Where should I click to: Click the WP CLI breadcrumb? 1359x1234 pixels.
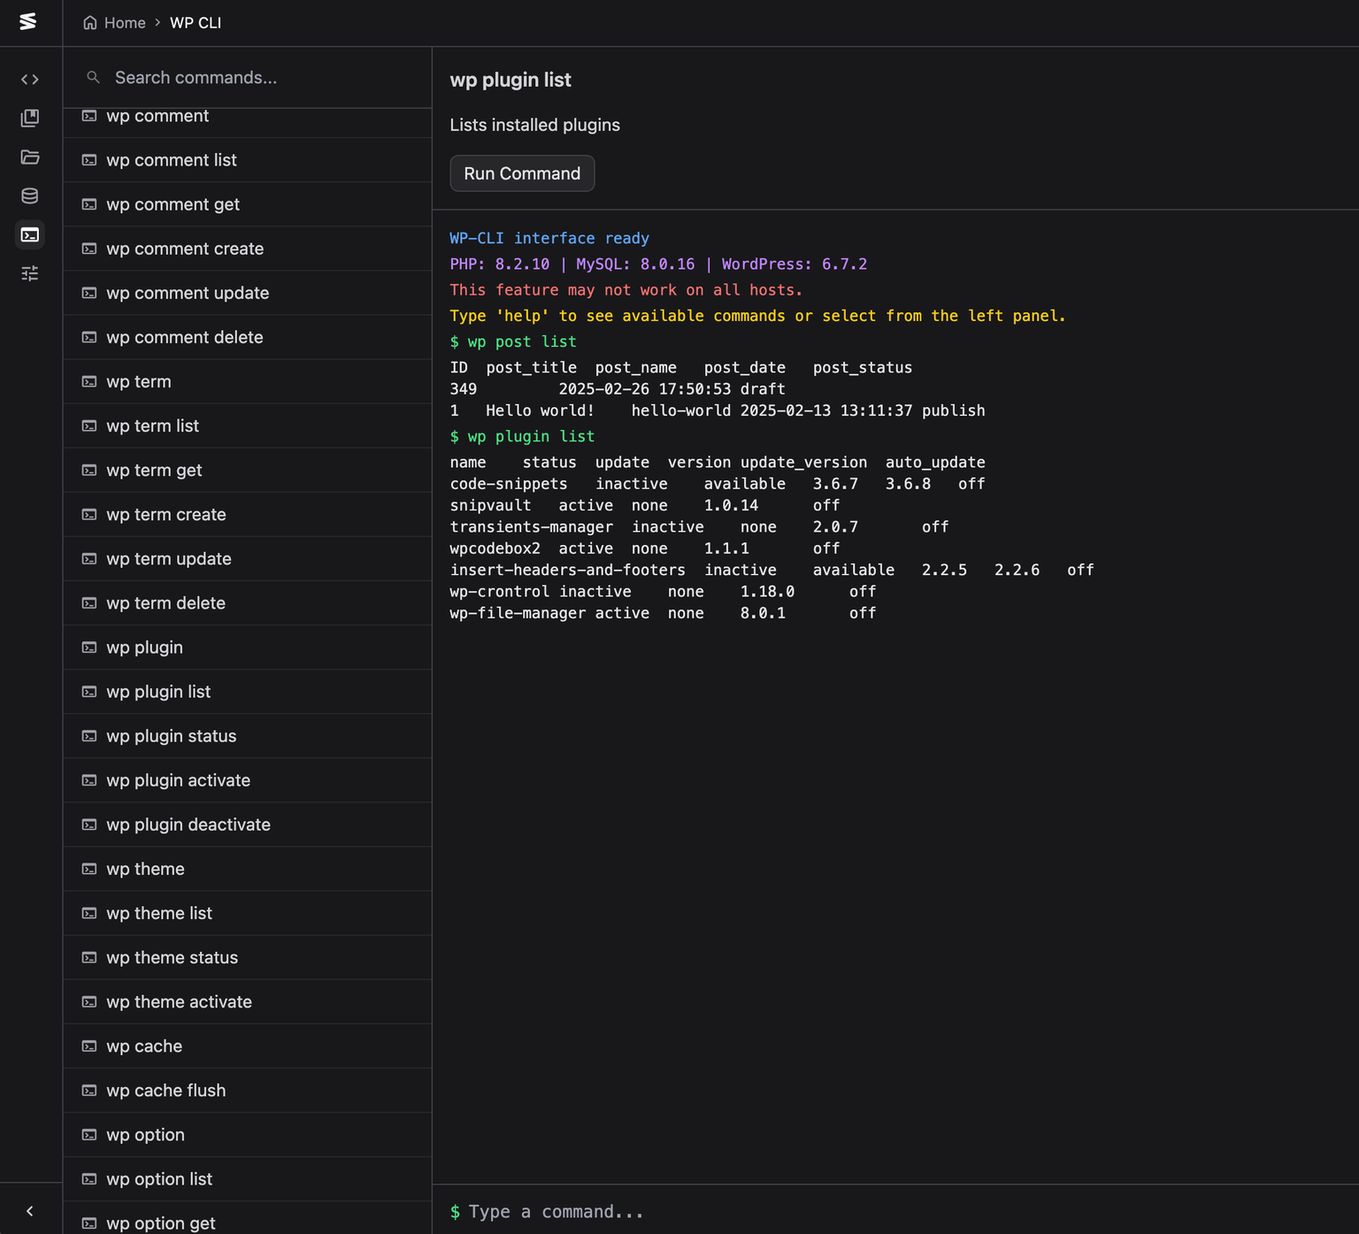(196, 23)
